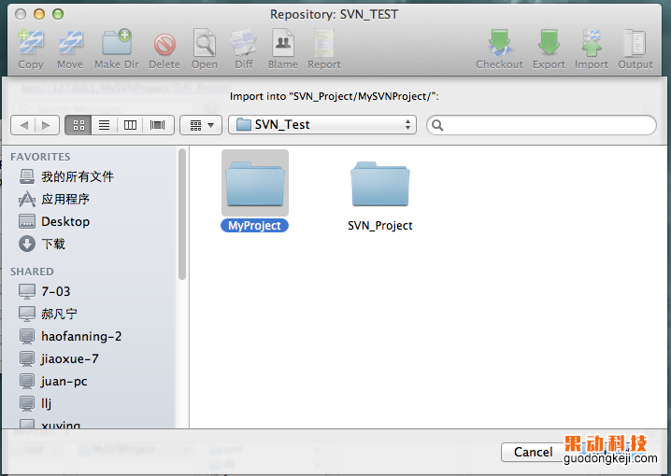This screenshot has height=476, width=671.
Task: Click the sidebar vertical scrollbar
Action: (182, 215)
